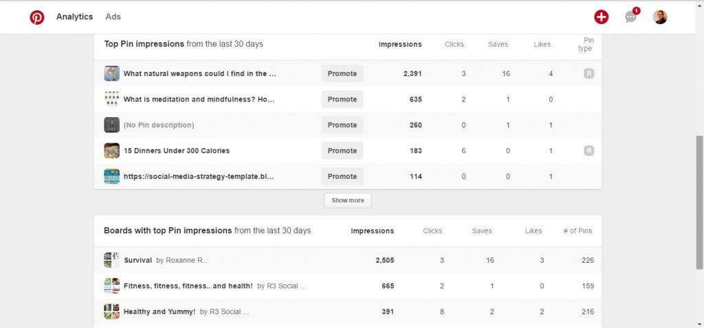This screenshot has width=704, height=328.
Task: Click the red plus create Pin icon
Action: (x=601, y=17)
